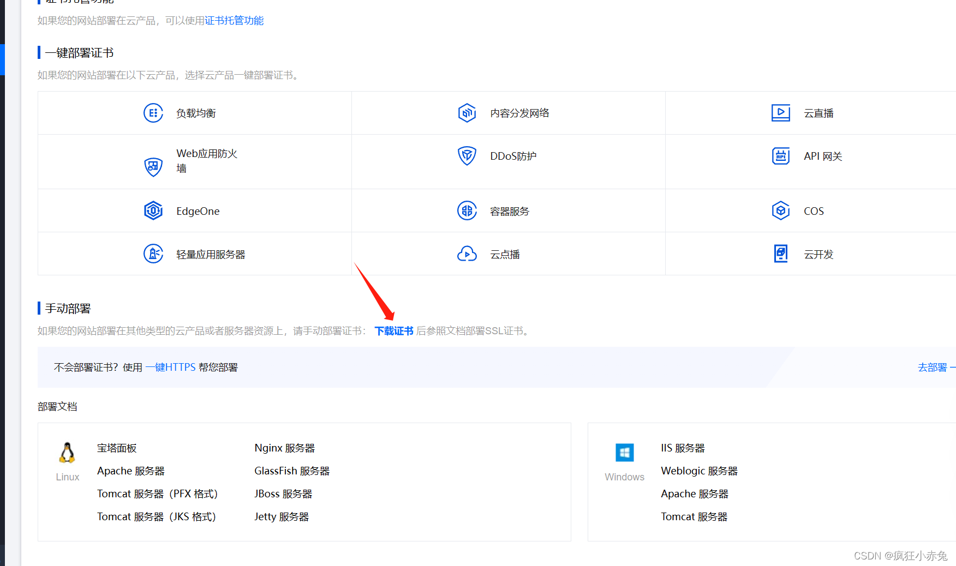Viewport: 956px width, 566px height.
Task: Open Tomcat 服务器 (PFX 格式) doc
Action: pyautogui.click(x=158, y=494)
